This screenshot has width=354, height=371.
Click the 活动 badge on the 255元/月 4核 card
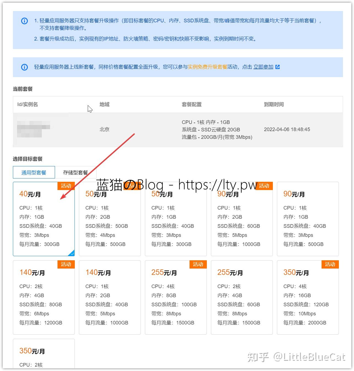click(198, 264)
